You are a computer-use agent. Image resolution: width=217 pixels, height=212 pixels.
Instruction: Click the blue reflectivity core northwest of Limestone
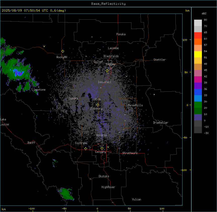pos(18,72)
